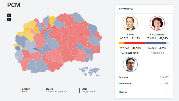Click the gray invalid segment of bar
Viewport: 179px width, 101px height.
(168, 43)
